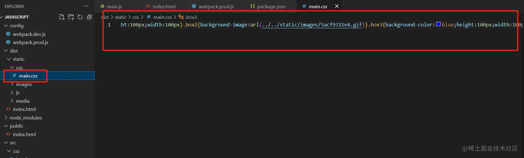Collapse all folders in Explorer
This screenshot has height=158, width=524.
click(89, 17)
